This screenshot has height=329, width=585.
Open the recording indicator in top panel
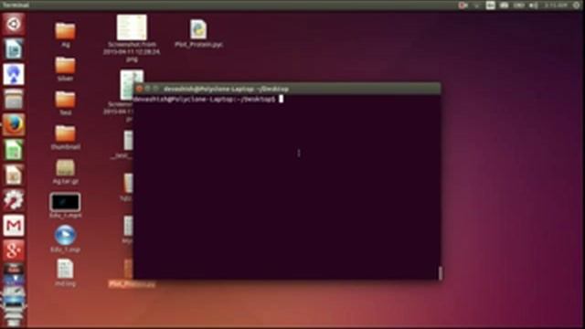coord(463,5)
